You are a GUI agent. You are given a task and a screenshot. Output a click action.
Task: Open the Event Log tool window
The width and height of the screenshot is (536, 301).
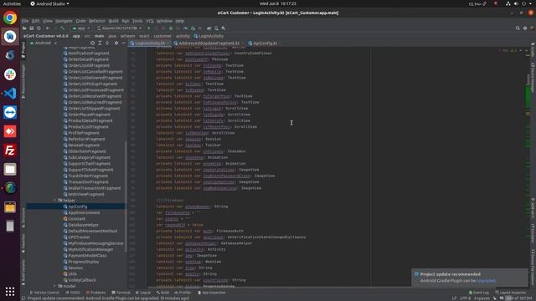tap(479, 293)
